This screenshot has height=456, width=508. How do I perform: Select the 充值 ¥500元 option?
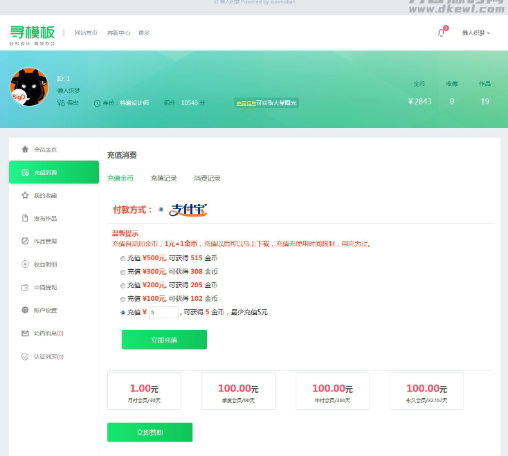tap(123, 258)
